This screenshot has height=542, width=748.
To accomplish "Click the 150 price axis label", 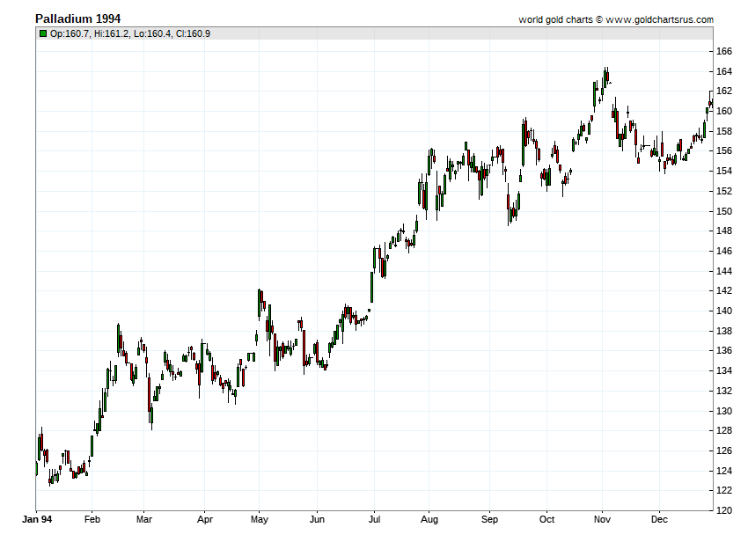I will click(x=724, y=211).
